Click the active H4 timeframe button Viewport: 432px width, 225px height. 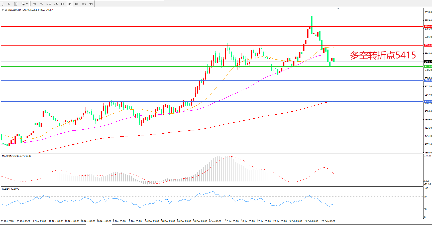pos(70,4)
